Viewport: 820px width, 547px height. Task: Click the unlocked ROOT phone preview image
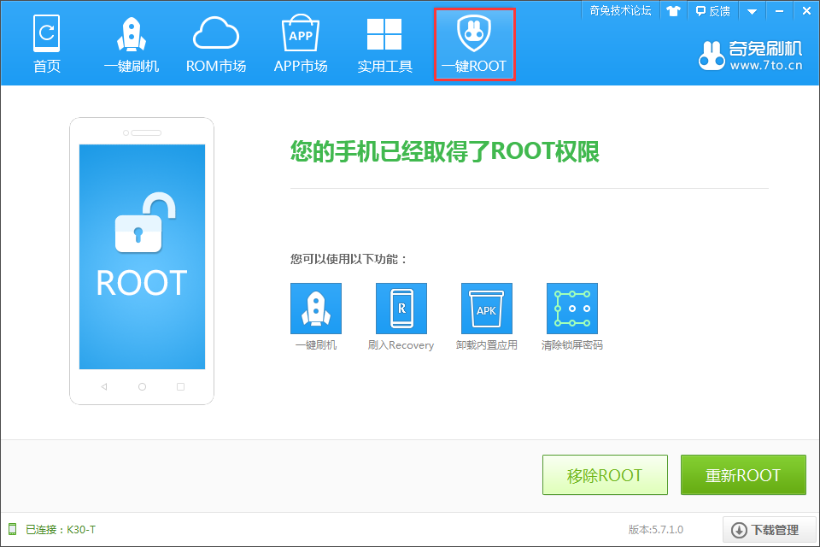[x=142, y=261]
